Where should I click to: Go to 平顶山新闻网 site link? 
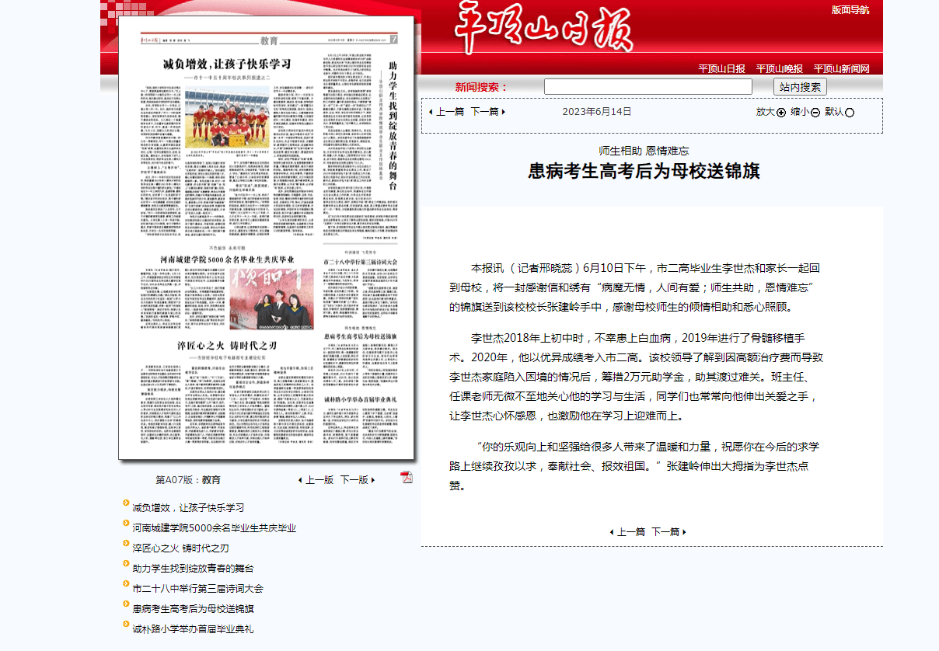point(842,68)
